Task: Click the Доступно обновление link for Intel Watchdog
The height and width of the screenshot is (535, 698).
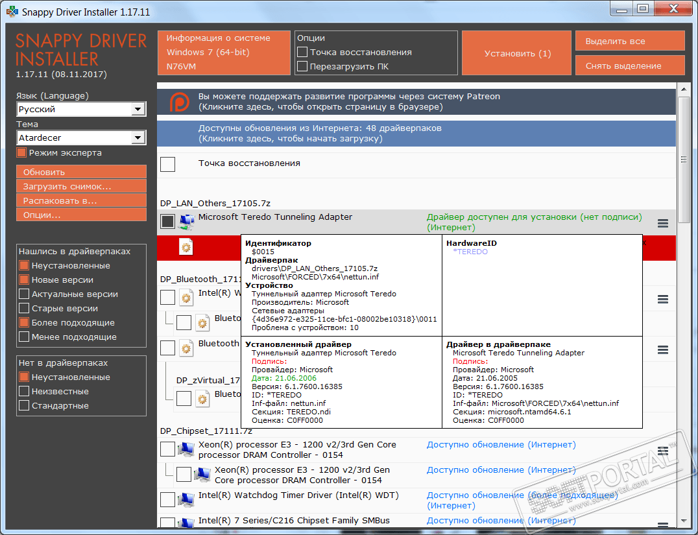Action: click(x=522, y=500)
